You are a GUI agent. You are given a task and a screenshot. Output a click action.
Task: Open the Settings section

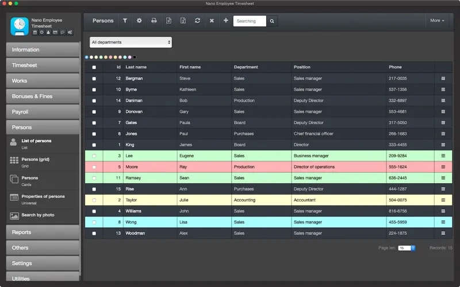(43, 263)
